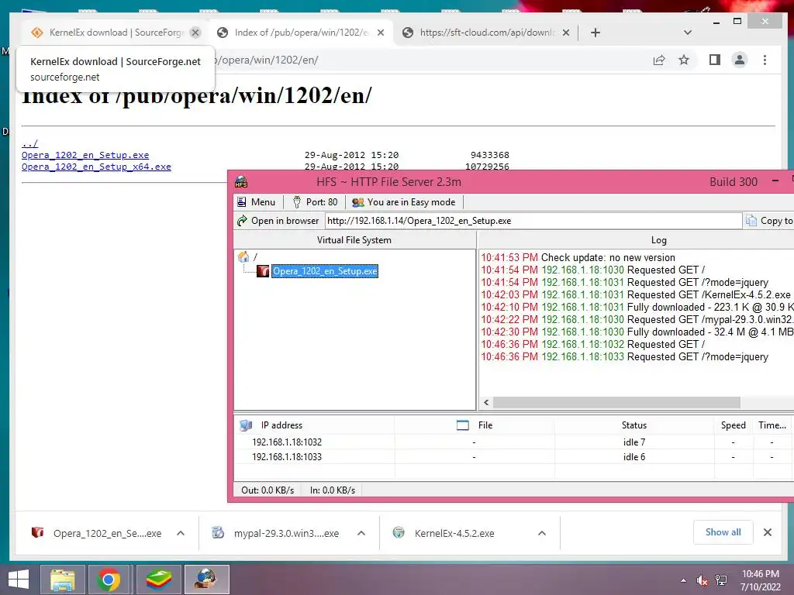Toggle Chrome side panel icon
Viewport: 794px width, 595px height.
[714, 60]
